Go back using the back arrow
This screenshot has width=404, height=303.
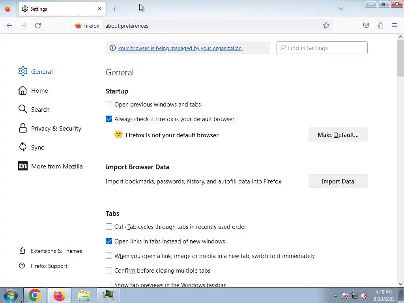(9, 26)
